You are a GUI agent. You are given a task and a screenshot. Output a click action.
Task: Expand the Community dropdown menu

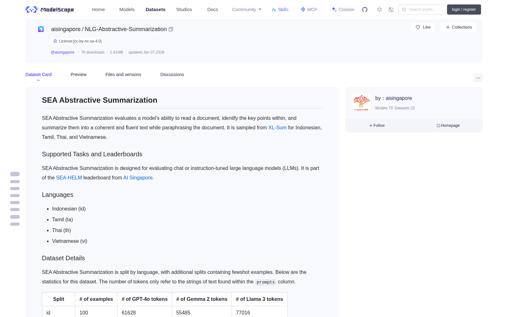(x=247, y=10)
